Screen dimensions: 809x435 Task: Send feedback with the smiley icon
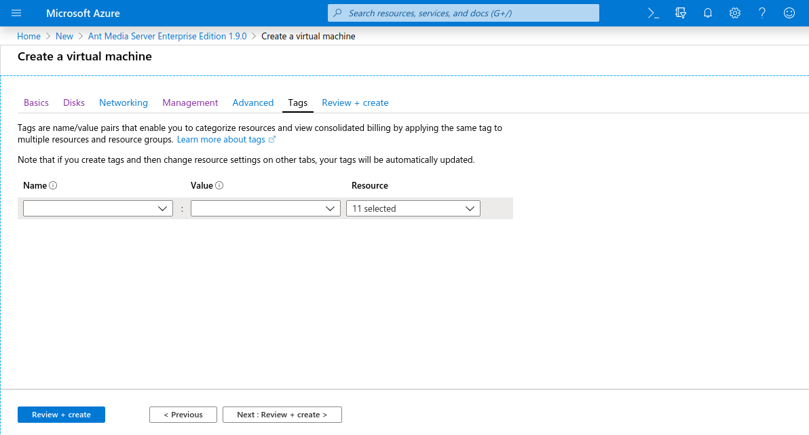tap(789, 13)
